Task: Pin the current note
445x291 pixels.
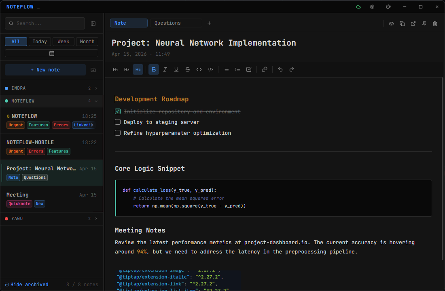Action: click(424, 23)
